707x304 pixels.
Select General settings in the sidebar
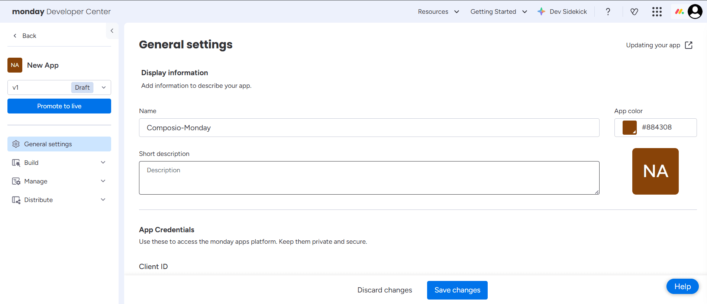59,144
